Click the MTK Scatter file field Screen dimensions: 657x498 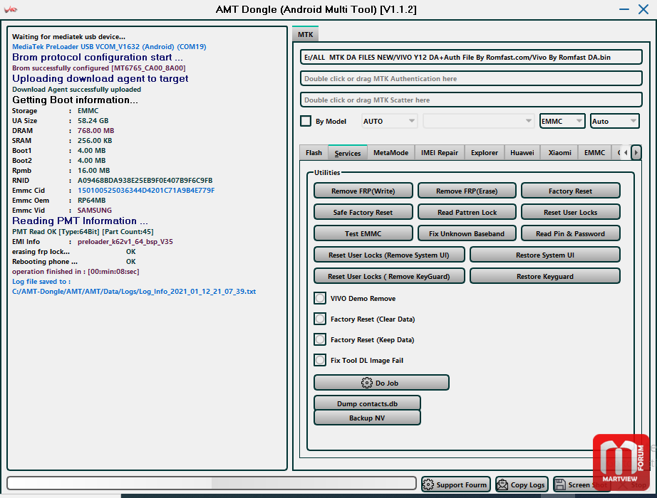[x=471, y=100]
